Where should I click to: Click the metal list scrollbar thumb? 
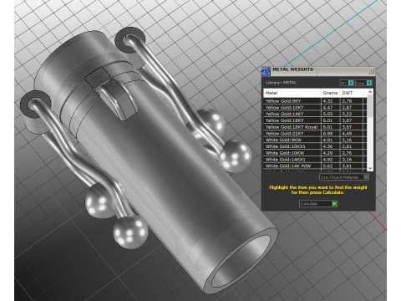[x=370, y=106]
